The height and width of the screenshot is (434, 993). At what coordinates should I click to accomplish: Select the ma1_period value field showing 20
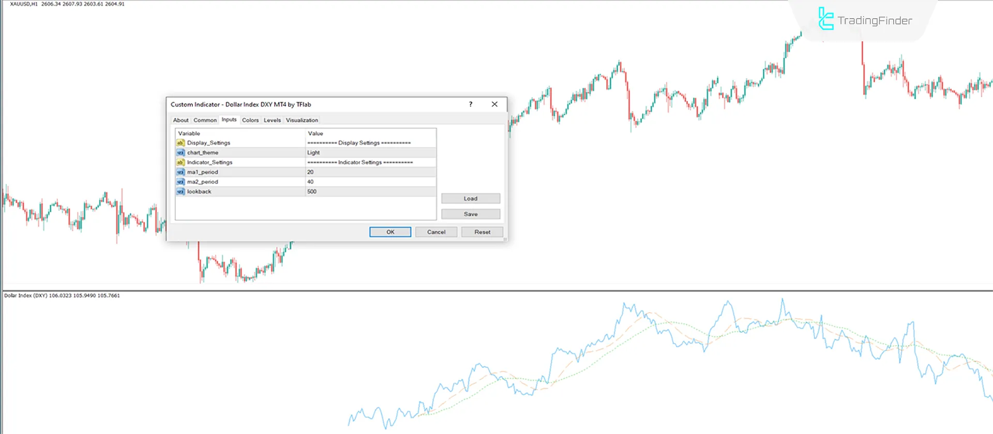point(370,172)
